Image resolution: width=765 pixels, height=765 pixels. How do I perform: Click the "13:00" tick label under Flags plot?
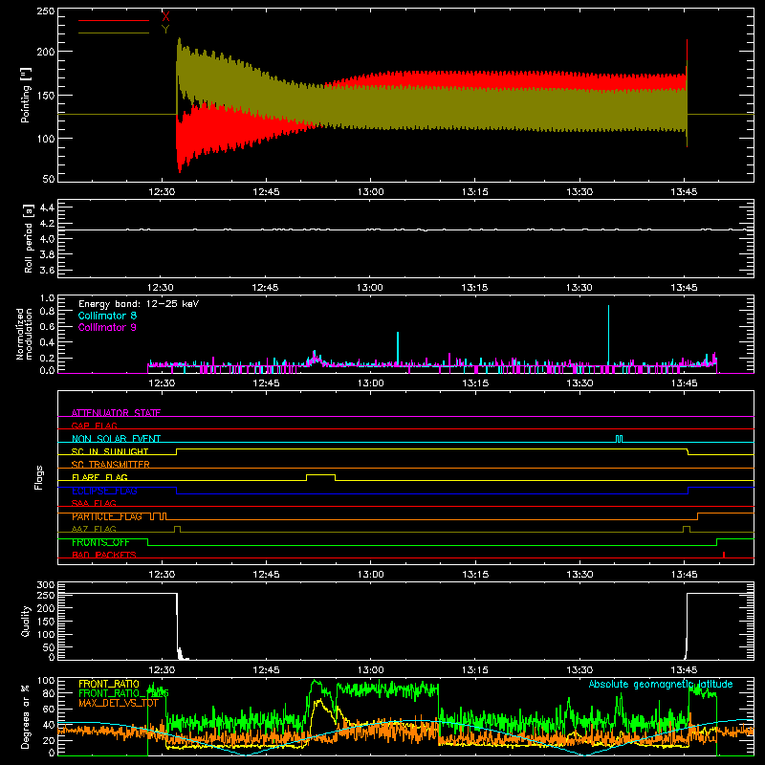coord(370,575)
